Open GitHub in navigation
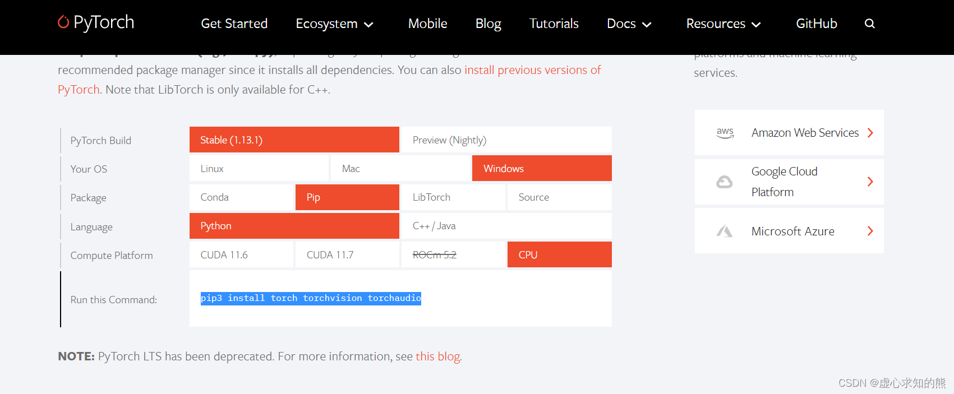Viewport: 954px width, 394px height. [x=817, y=24]
